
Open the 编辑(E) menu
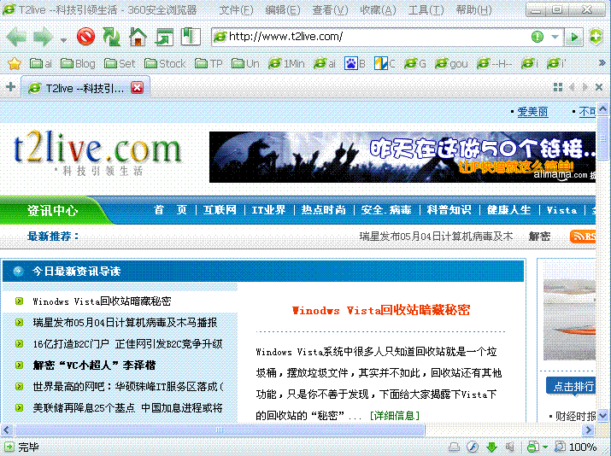283,10
